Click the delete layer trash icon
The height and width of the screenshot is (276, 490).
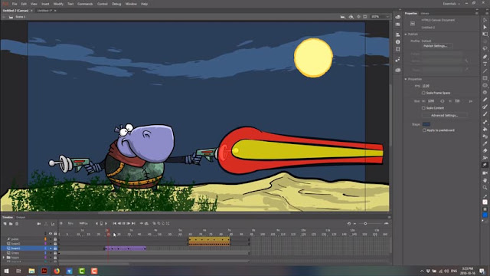pos(17,224)
